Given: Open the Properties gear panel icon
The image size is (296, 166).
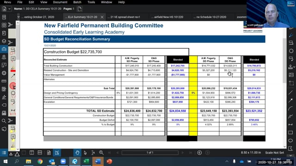Looking at the screenshot, I should point(4,73).
